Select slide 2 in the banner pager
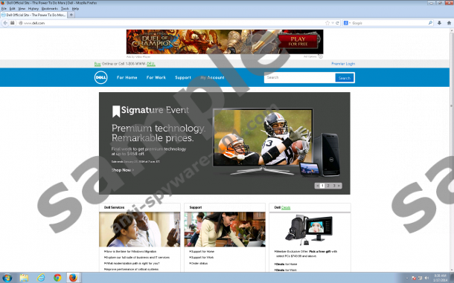The width and height of the screenshot is (454, 283). 328,186
